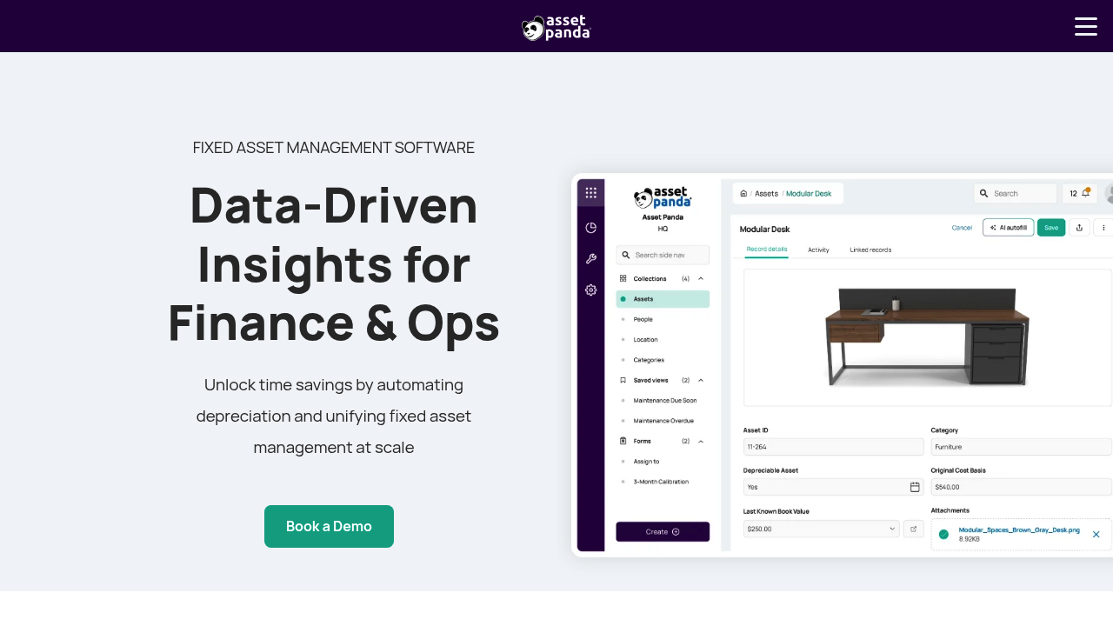Screen dimensions: 1113x626
Task: Save the Modular Desk record
Action: click(x=1051, y=228)
